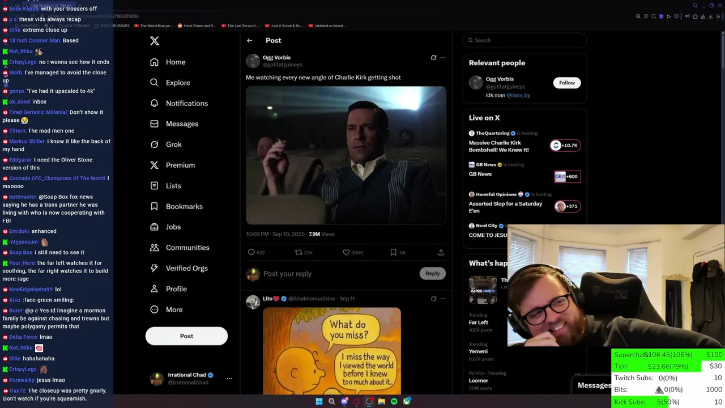Click the reply icon showing 622
Viewport: 725px width, 408px height.
[x=251, y=252]
